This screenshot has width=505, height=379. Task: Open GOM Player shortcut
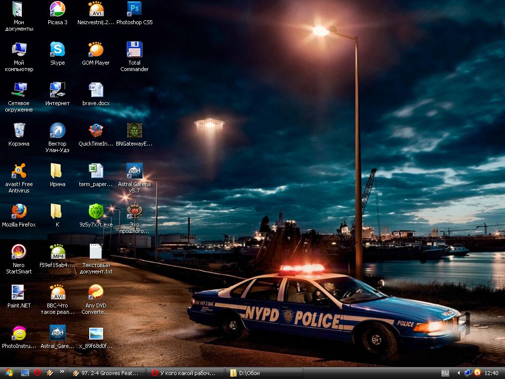point(96,50)
